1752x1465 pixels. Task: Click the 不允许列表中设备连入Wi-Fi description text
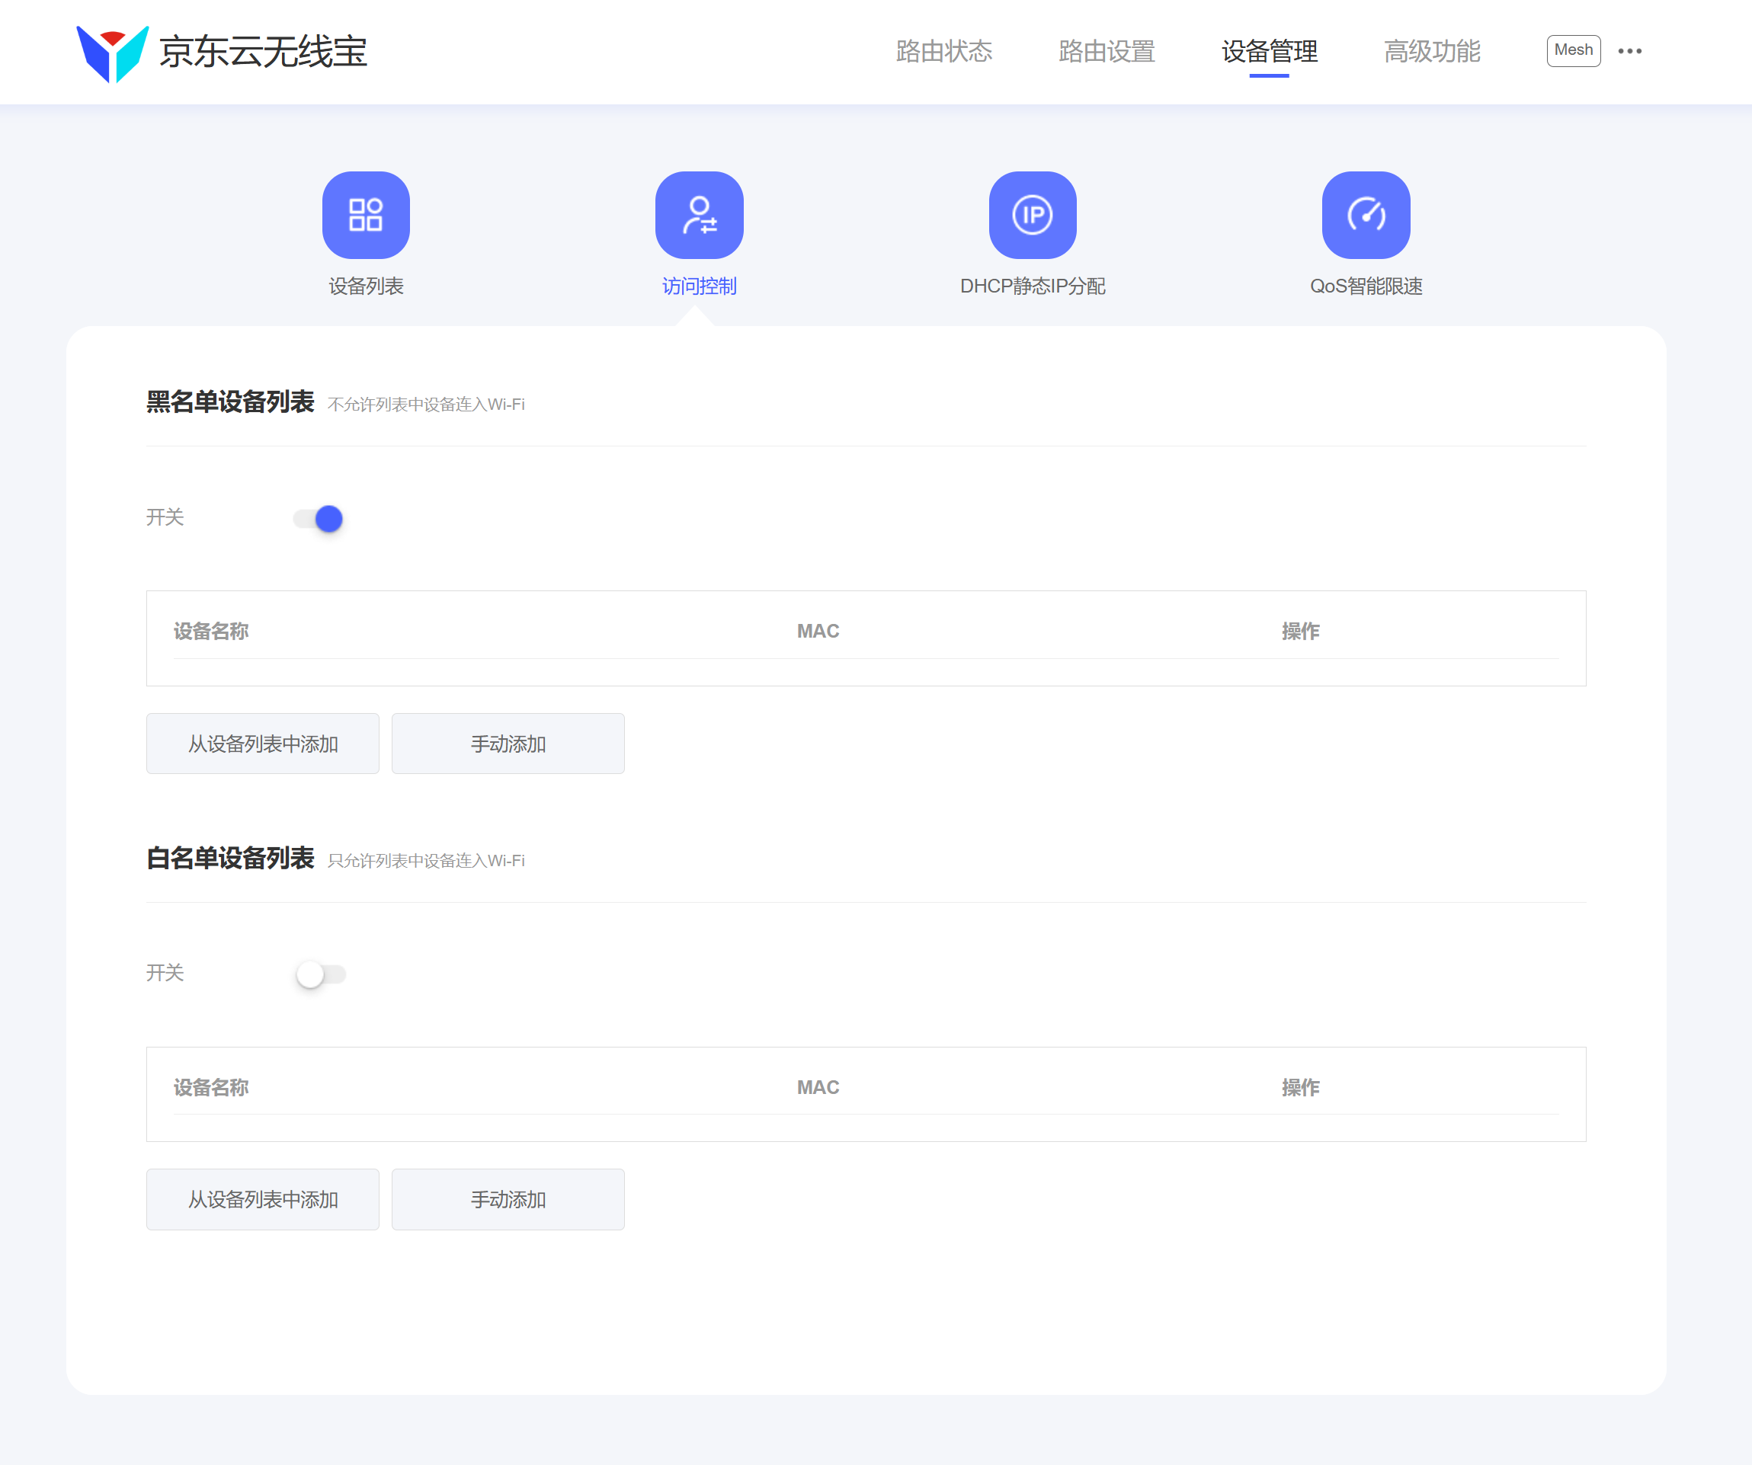tap(426, 405)
